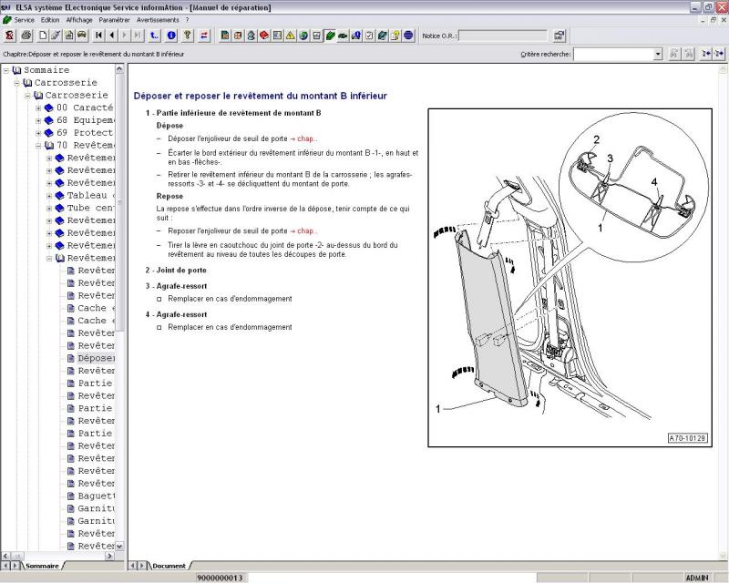The image size is (729, 583).
Task: Click the green book toolbar icon
Action: [330, 36]
